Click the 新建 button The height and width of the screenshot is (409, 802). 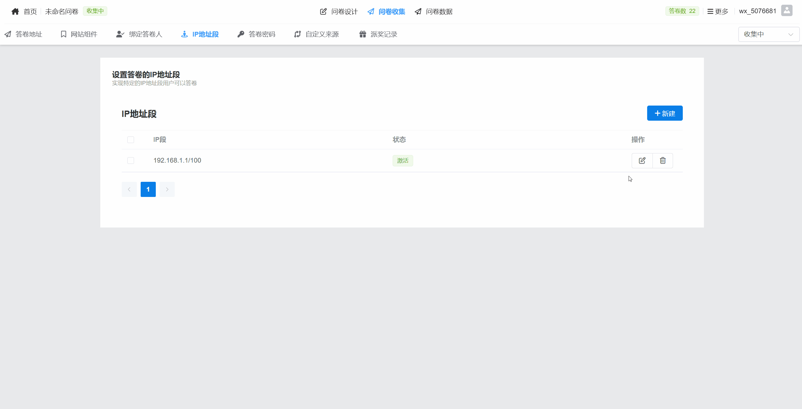[x=664, y=113]
